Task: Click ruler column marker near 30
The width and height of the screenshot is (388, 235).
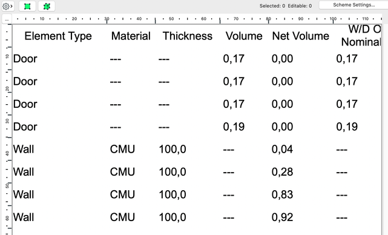Action: [x=107, y=20]
